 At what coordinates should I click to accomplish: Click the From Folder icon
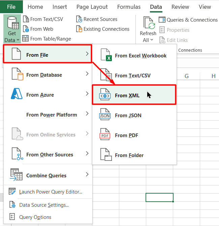click(106, 154)
